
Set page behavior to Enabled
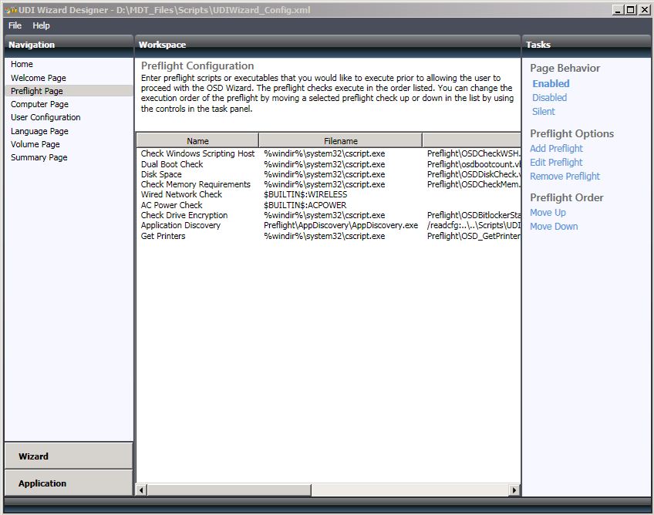click(x=551, y=83)
